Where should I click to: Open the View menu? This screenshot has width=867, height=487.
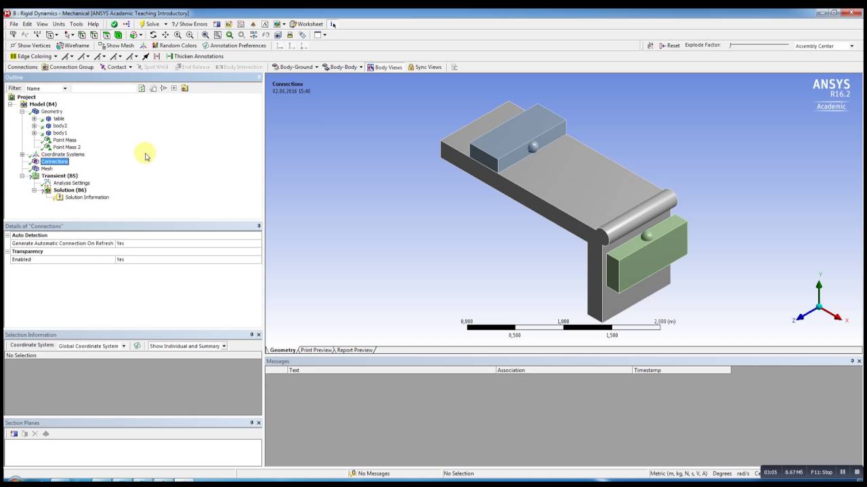coord(42,24)
